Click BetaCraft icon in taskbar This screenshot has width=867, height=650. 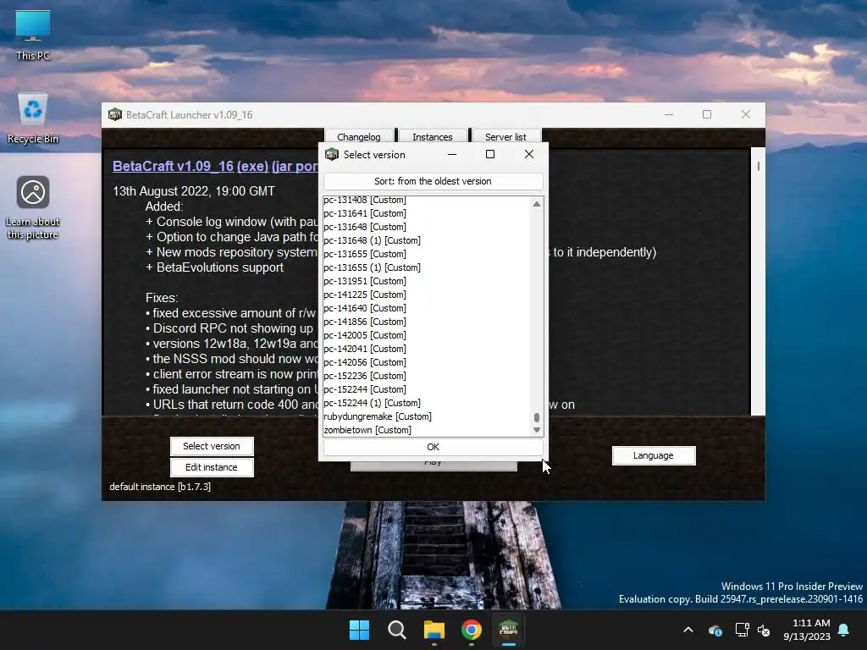click(508, 630)
